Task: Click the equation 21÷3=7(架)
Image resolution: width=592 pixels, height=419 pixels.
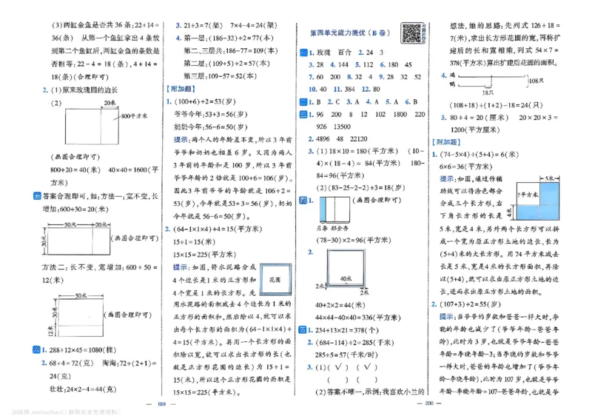Action: (x=203, y=26)
